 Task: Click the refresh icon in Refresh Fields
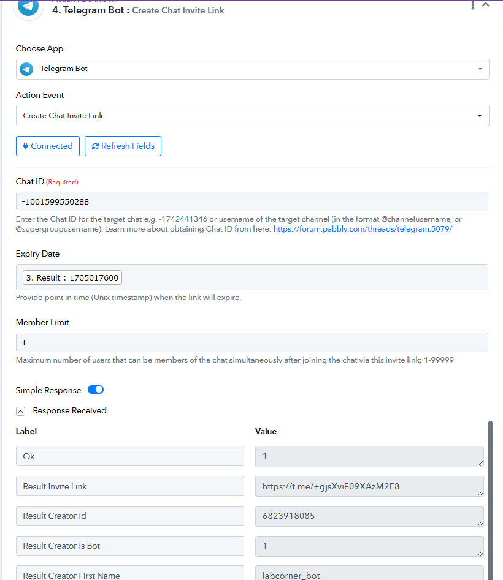click(95, 146)
